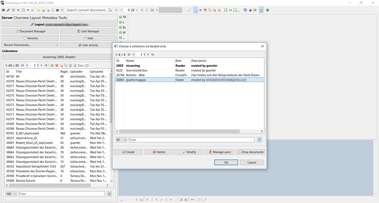379x203 pixels.
Task: Click the Search current document field
Action: click(87, 10)
